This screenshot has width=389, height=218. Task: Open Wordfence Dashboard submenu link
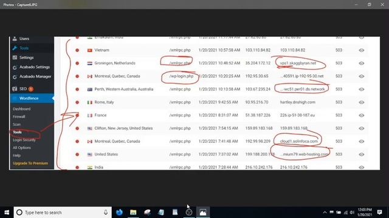point(22,109)
